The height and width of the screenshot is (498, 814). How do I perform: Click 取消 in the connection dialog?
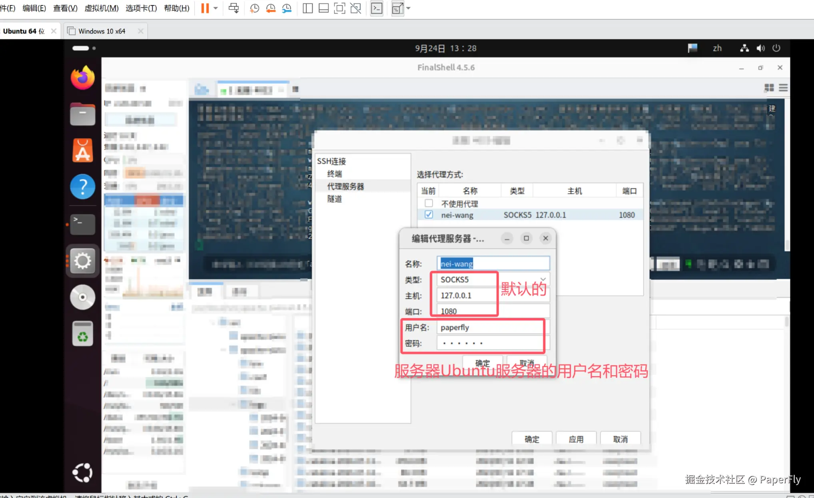click(x=620, y=439)
